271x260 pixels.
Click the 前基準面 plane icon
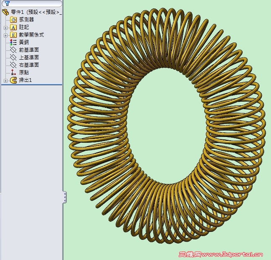[13, 50]
